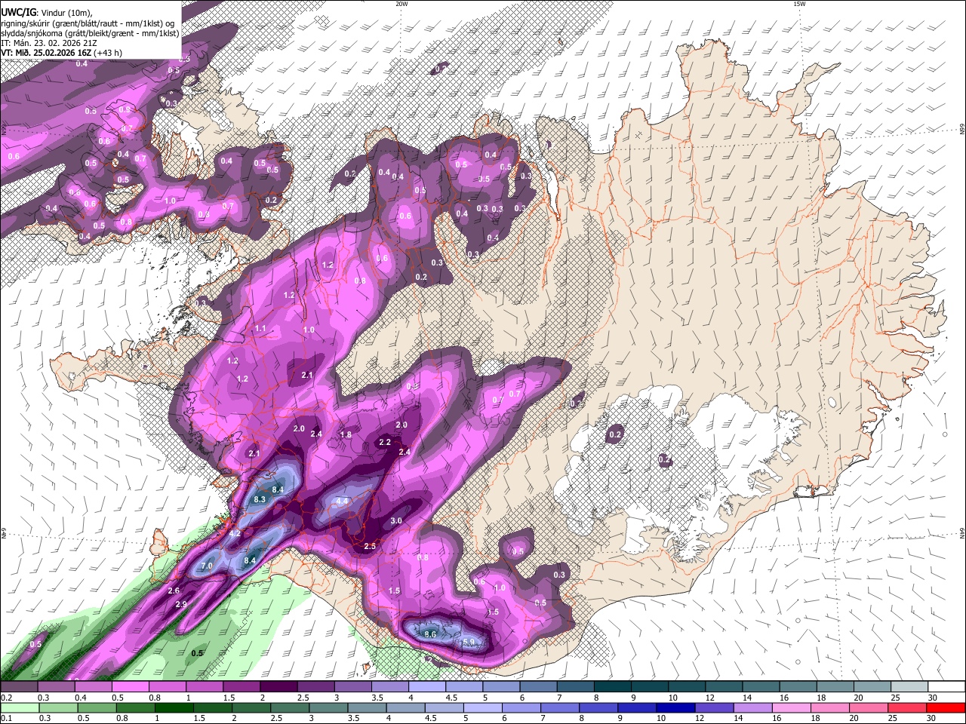The image size is (966, 724).
Task: Select the white swatch ending the top legend row
Action: [945, 687]
